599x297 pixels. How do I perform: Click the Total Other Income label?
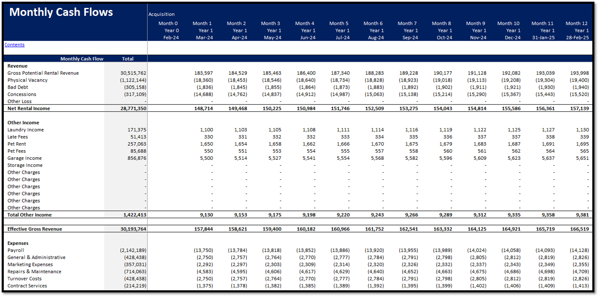[x=30, y=215]
